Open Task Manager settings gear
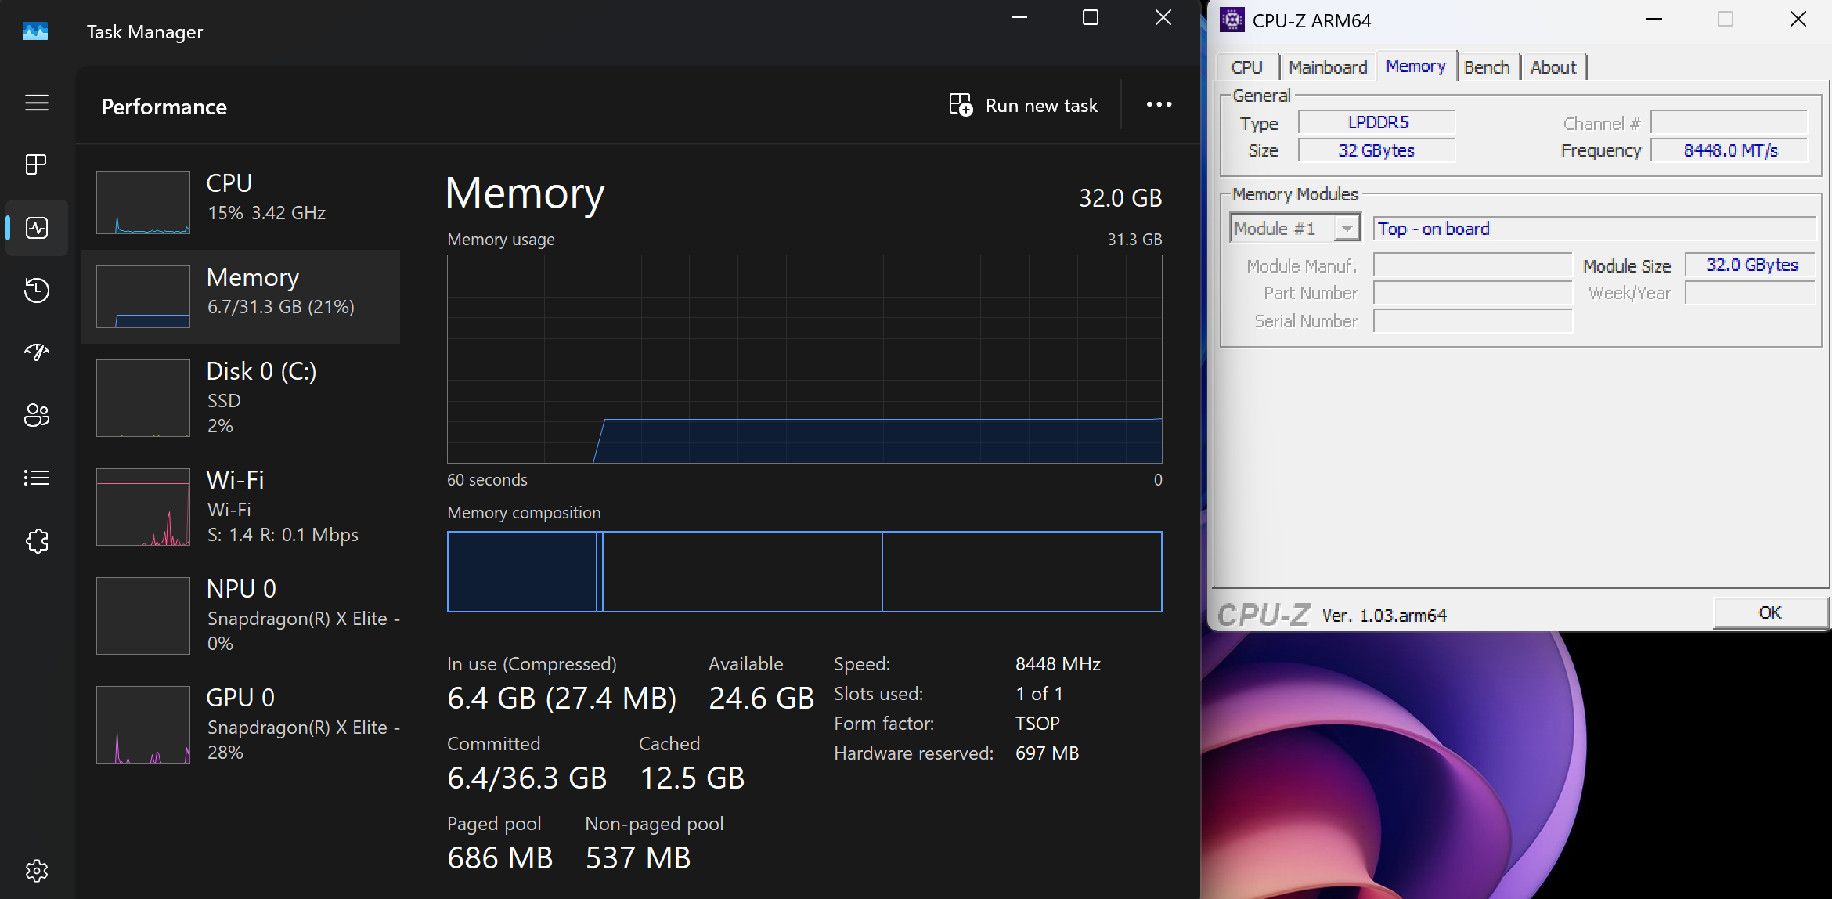The image size is (1832, 899). (x=37, y=870)
